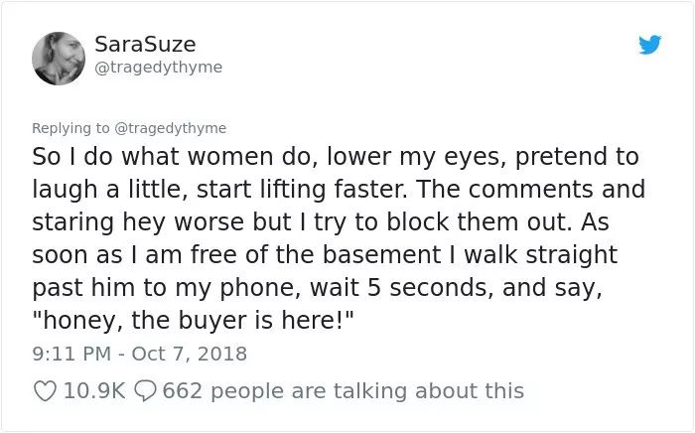Open SaraSuze's profile picture

coord(59,59)
